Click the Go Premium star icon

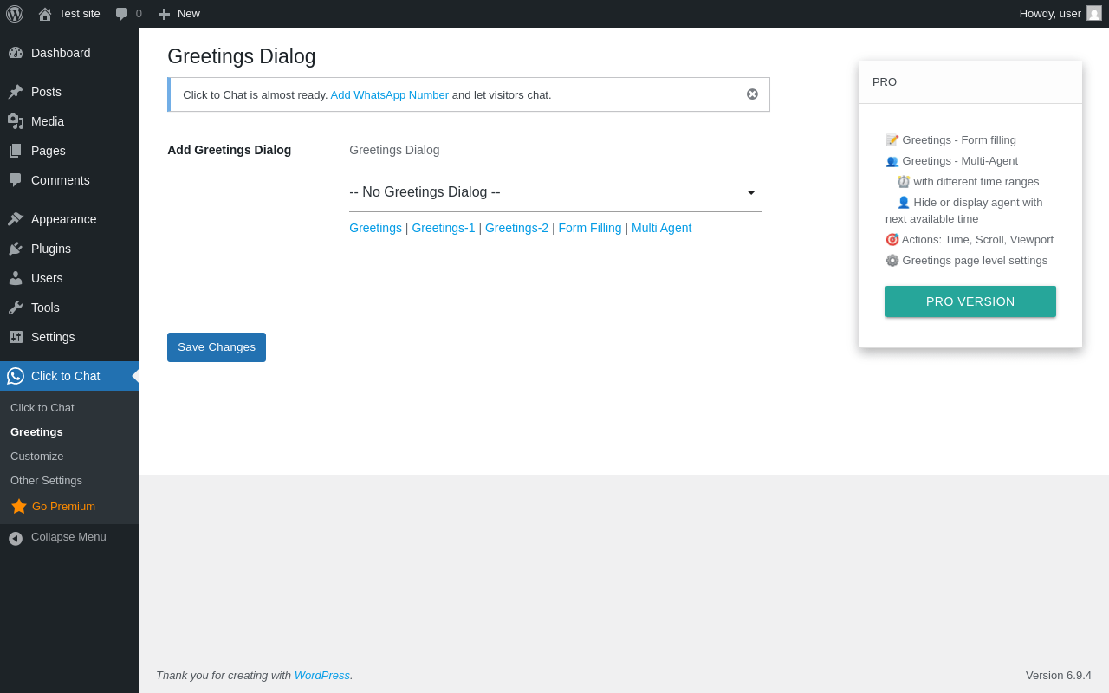click(19, 506)
